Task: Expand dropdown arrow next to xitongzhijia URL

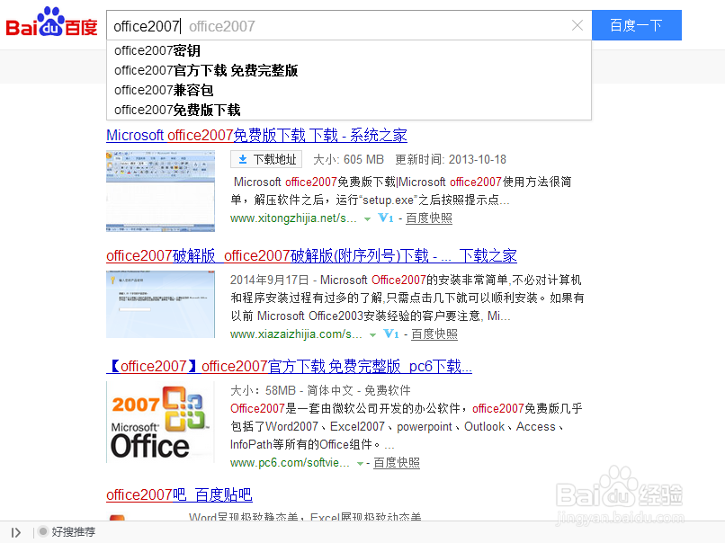Action: pyautogui.click(x=367, y=219)
